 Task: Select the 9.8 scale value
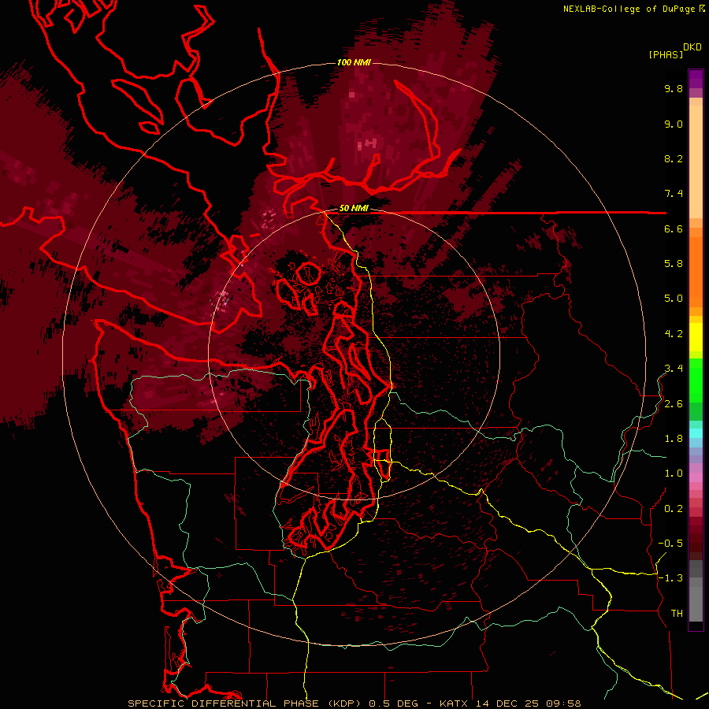tap(674, 88)
